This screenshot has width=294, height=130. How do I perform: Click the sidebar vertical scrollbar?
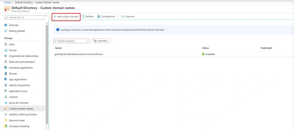pyautogui.click(x=47, y=75)
